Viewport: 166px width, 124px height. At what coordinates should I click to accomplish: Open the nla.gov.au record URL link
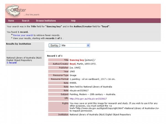click(88, 99)
